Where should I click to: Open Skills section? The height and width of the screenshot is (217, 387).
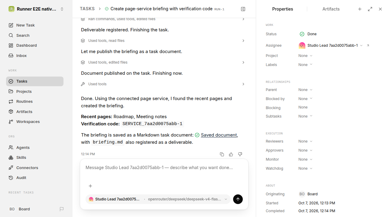pos(35,158)
